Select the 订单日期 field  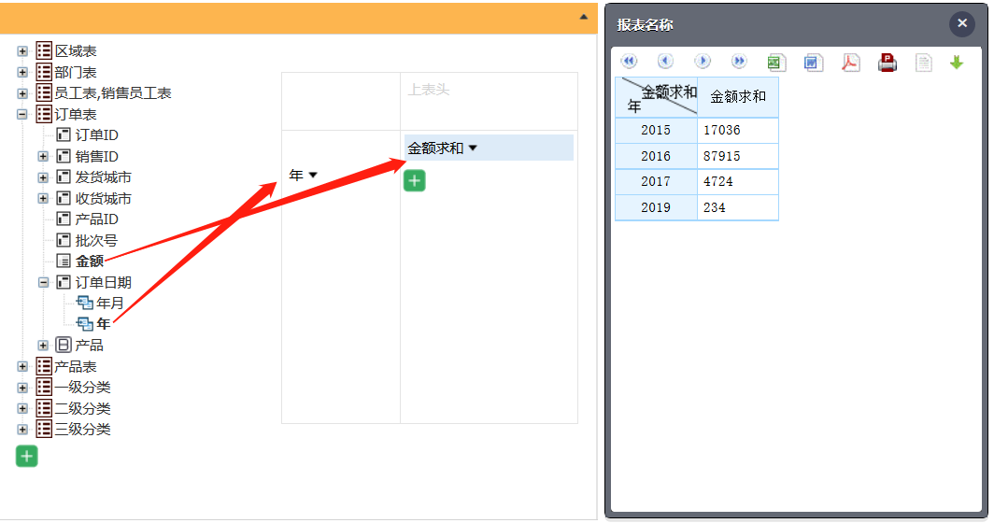(104, 282)
